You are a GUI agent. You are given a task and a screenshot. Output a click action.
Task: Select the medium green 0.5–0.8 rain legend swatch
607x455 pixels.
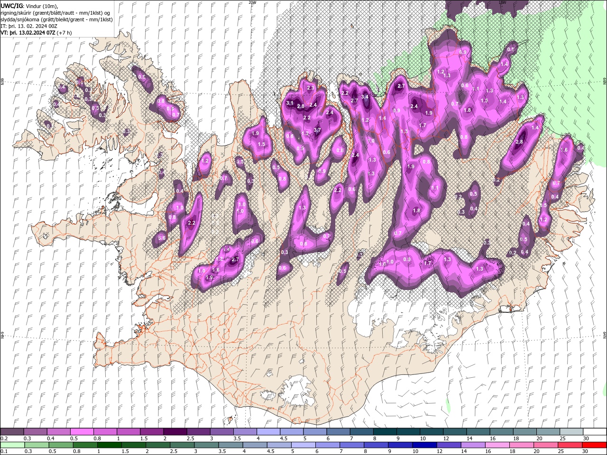60,445
